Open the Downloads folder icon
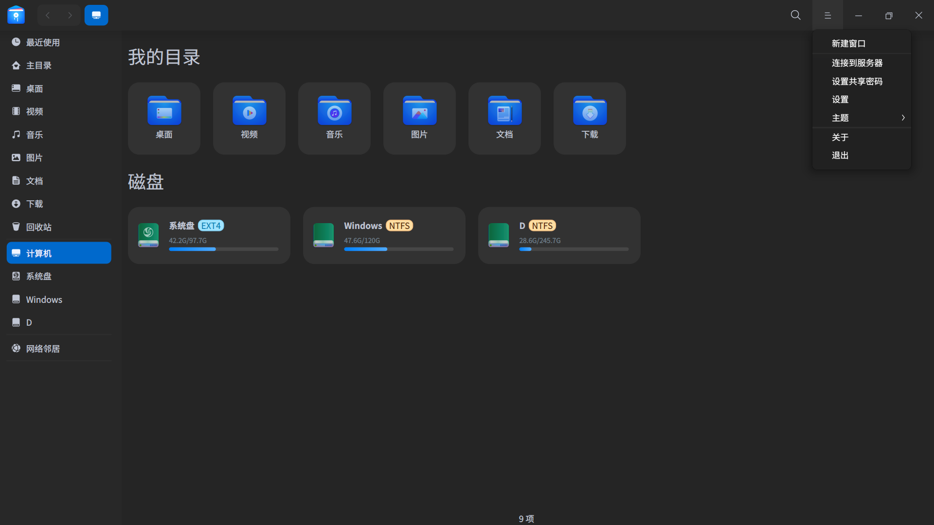This screenshot has width=934, height=525. (x=590, y=112)
